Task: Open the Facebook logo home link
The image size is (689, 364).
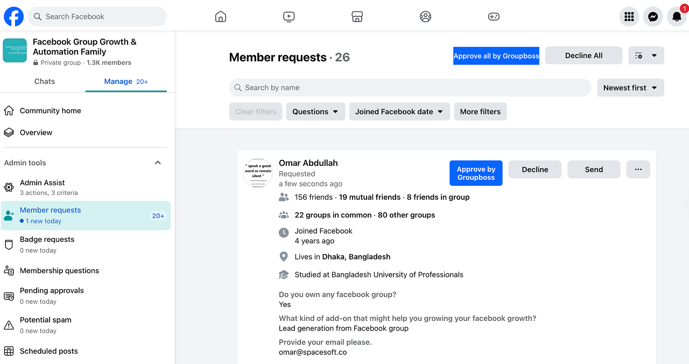Action: pyautogui.click(x=13, y=17)
